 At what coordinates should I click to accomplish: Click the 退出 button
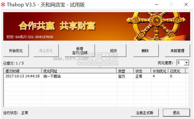click(176, 113)
